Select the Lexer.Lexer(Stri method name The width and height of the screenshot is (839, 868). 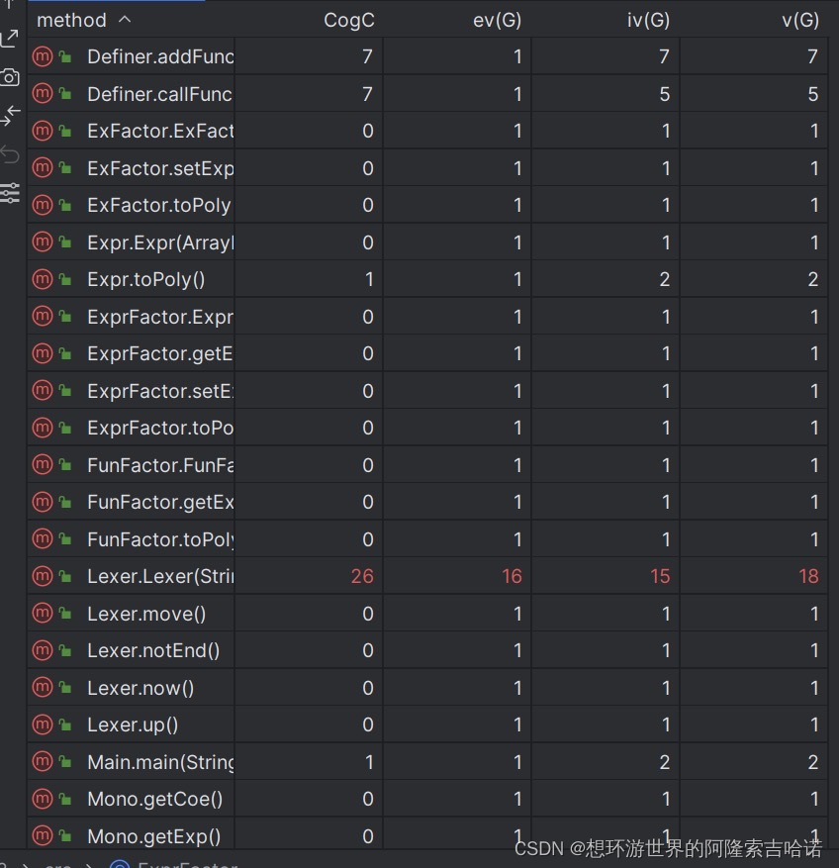[x=160, y=577]
